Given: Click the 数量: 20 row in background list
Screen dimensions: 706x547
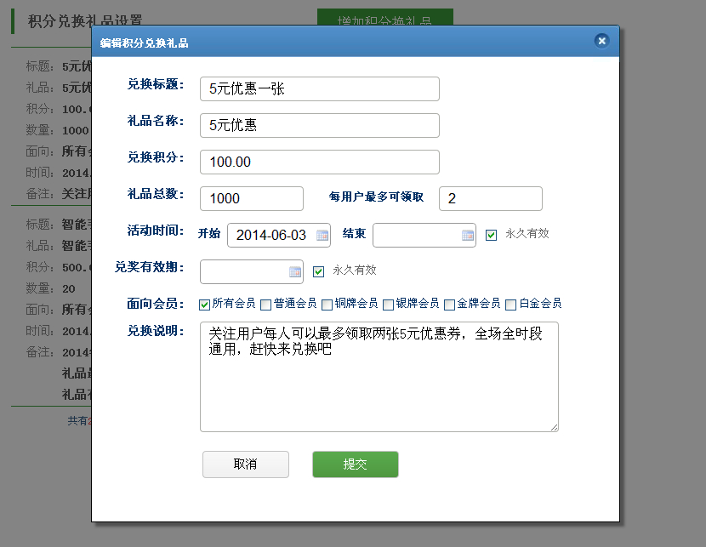Looking at the screenshot, I should [50, 288].
